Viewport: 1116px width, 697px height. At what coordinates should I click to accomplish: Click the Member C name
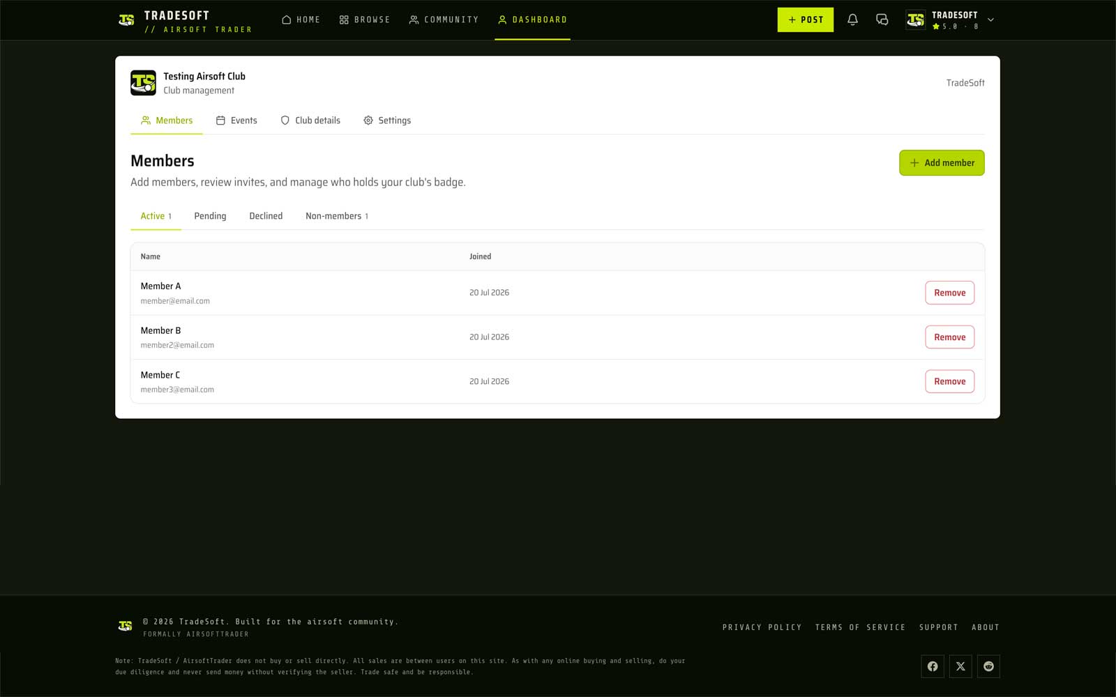pos(160,375)
